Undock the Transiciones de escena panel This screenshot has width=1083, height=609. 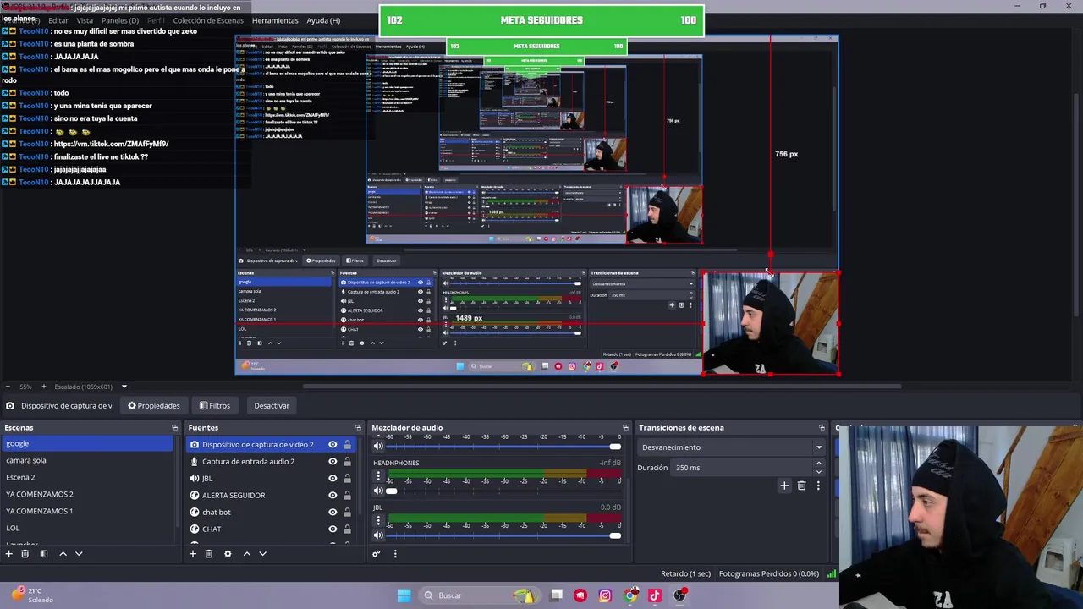(822, 427)
